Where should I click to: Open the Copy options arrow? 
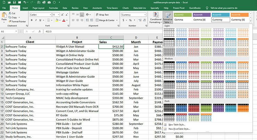tap(19, 17)
